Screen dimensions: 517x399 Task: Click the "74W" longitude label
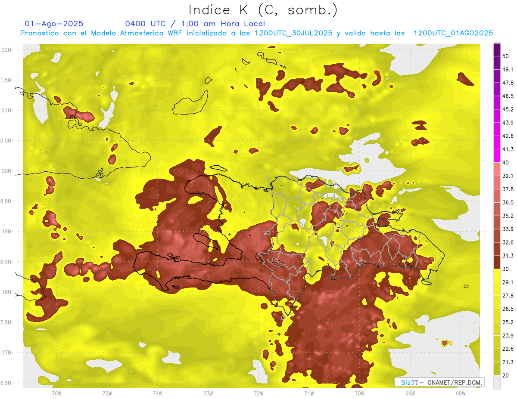click(157, 393)
